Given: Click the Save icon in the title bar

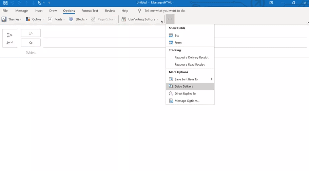Looking at the screenshot, I should pos(5,3).
